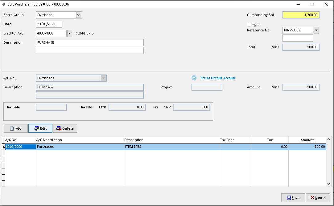Open the Reference No. dropdown
This screenshot has width=334, height=206.
click(x=316, y=30)
